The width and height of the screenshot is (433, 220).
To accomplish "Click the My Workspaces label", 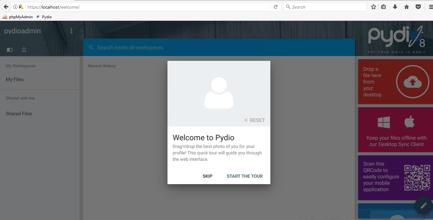I will tap(21, 66).
